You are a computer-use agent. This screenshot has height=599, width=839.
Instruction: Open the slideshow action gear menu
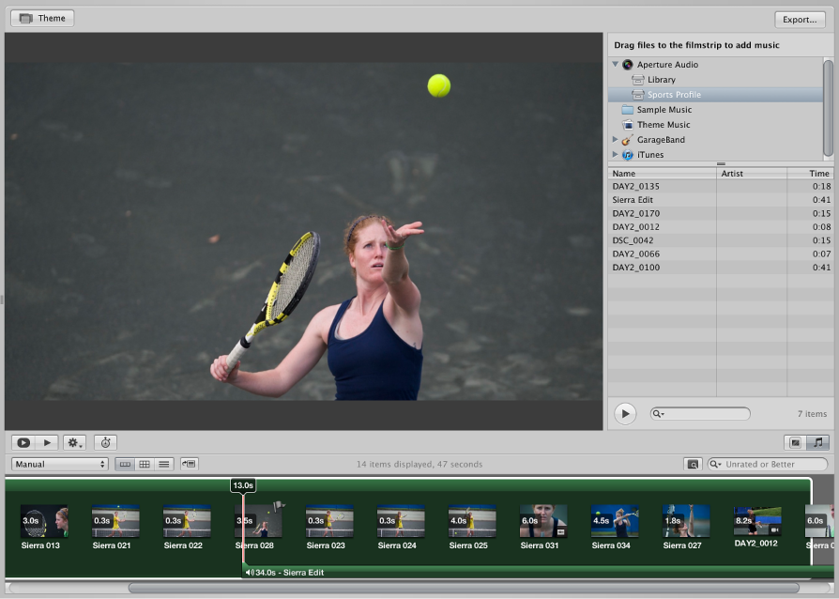[73, 442]
